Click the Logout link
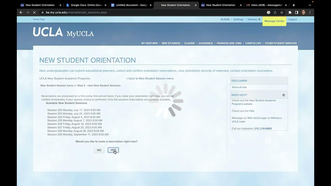This screenshot has width=331, height=186. tap(293, 19)
